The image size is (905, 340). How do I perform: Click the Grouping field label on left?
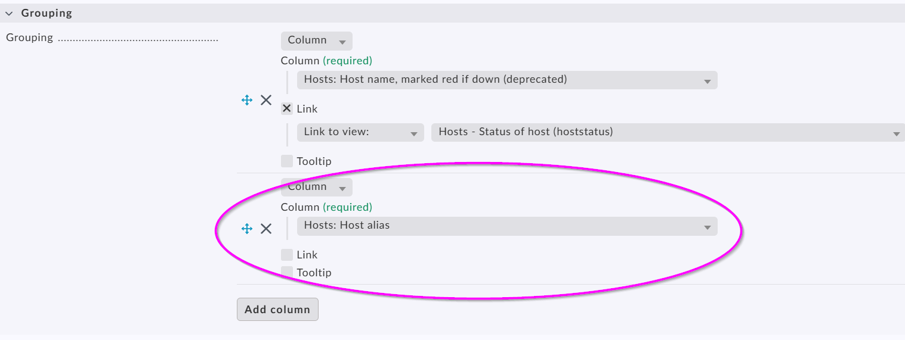click(29, 38)
